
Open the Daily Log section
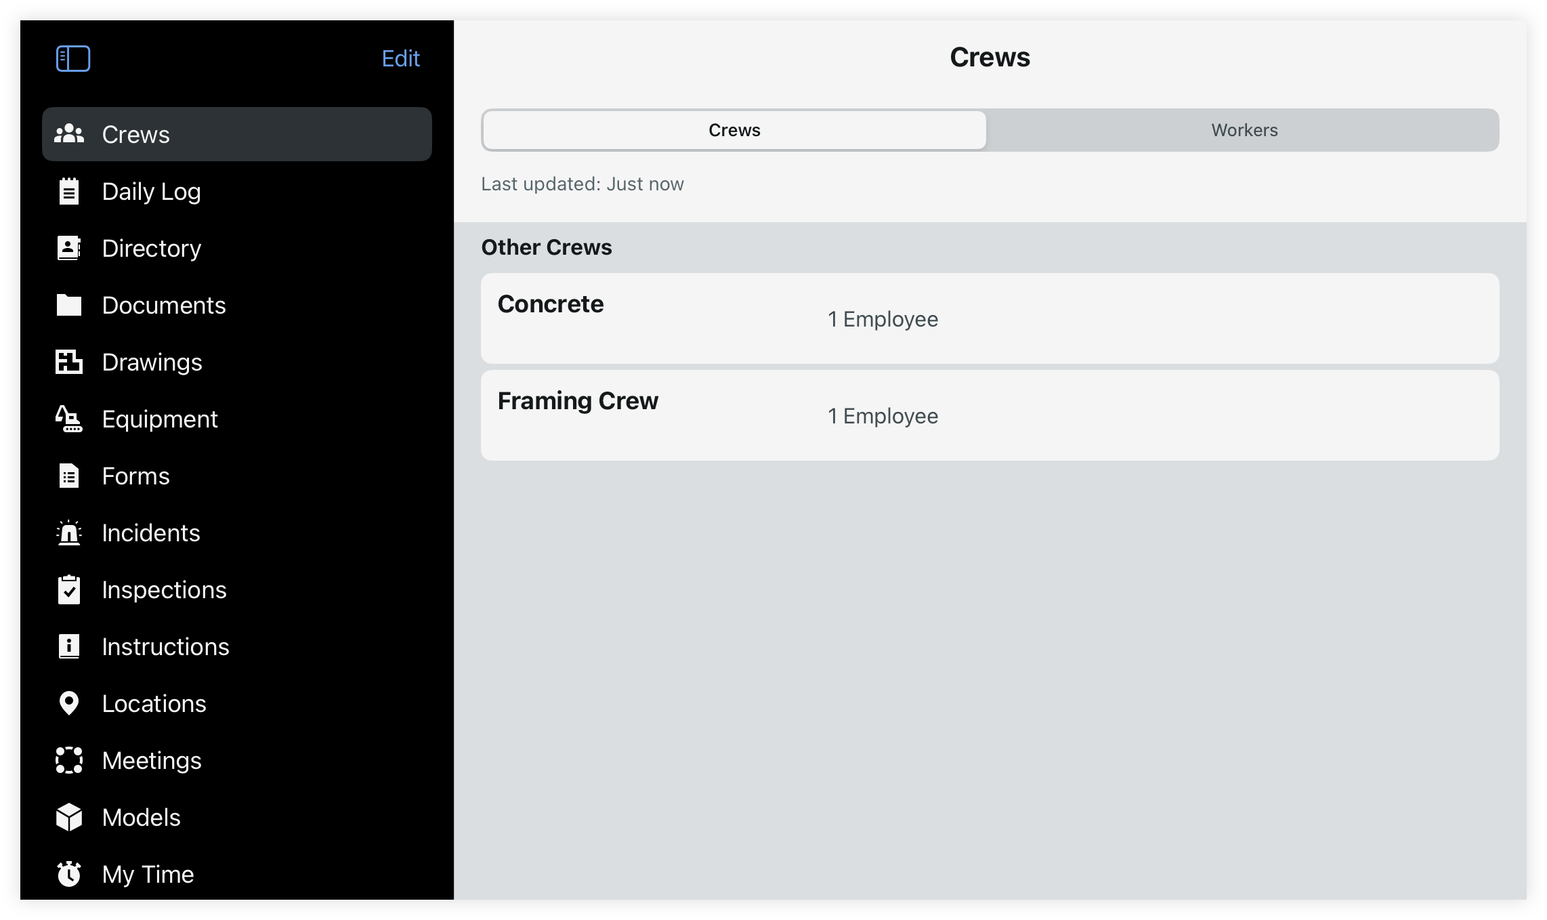point(152,191)
